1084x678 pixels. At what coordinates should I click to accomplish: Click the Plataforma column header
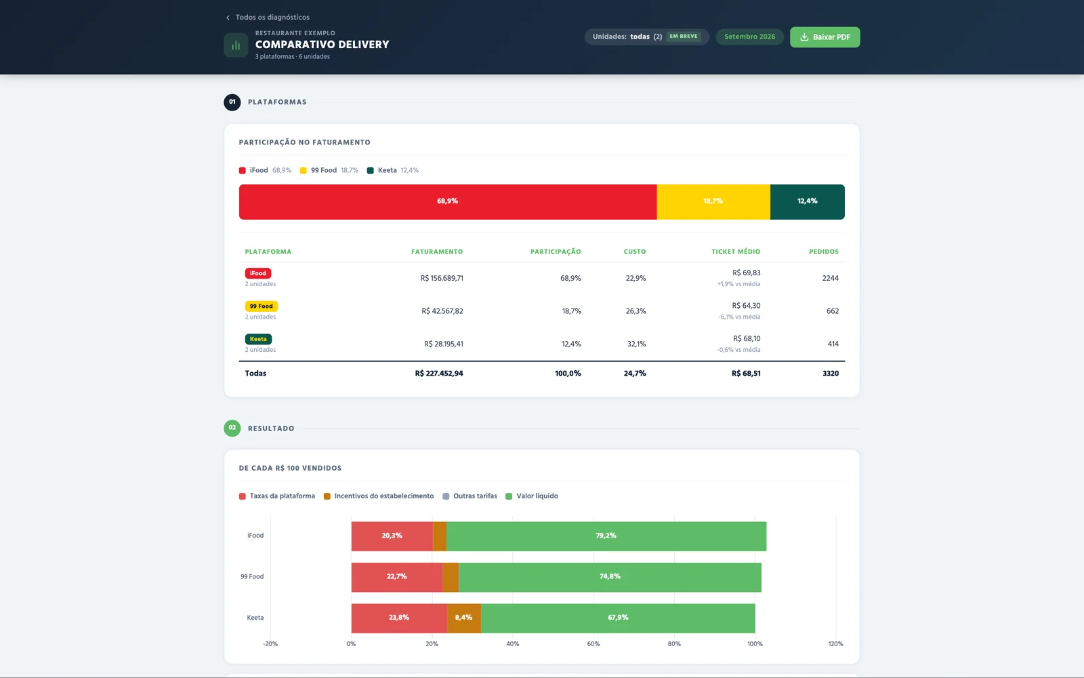268,252
